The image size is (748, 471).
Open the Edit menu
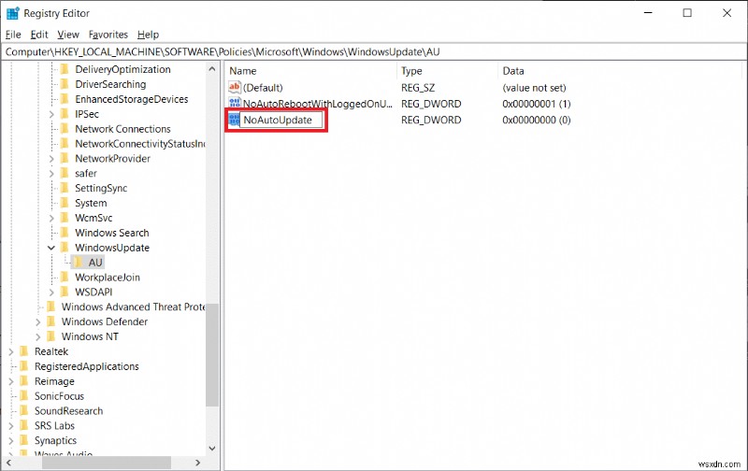click(x=39, y=35)
